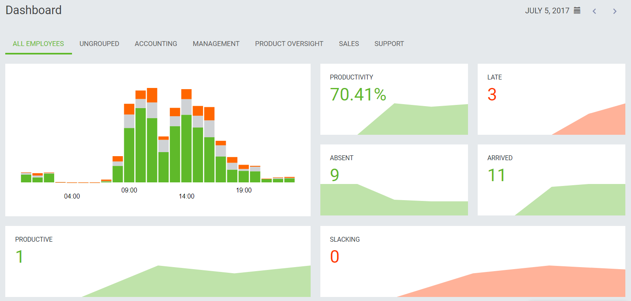
Task: Select the Product Oversight tab
Action: pyautogui.click(x=289, y=44)
